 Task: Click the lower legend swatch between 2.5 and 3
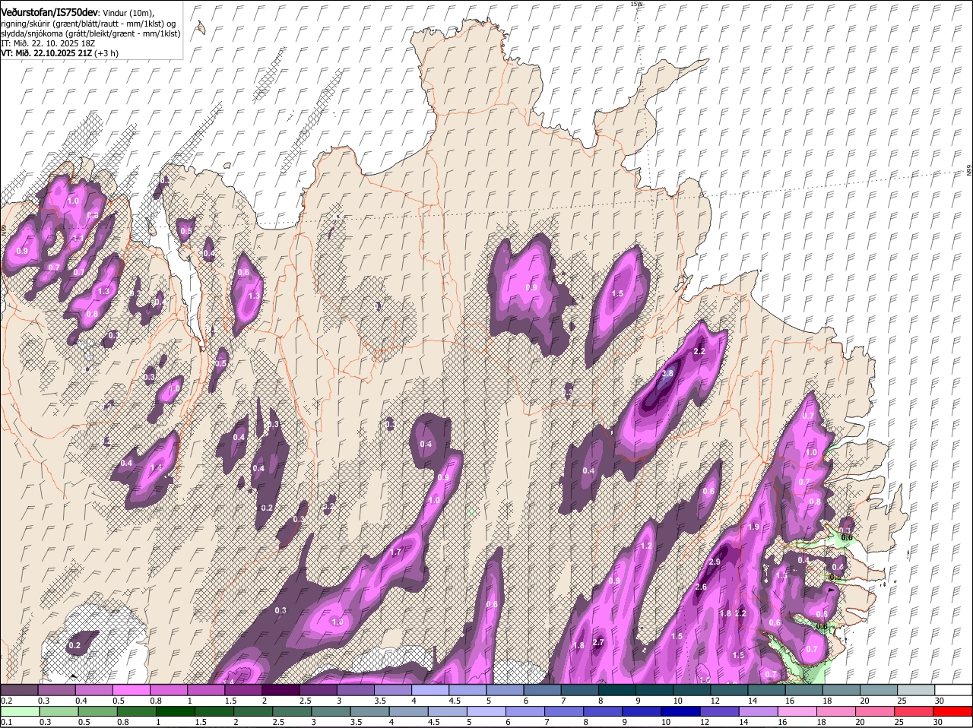point(293,711)
